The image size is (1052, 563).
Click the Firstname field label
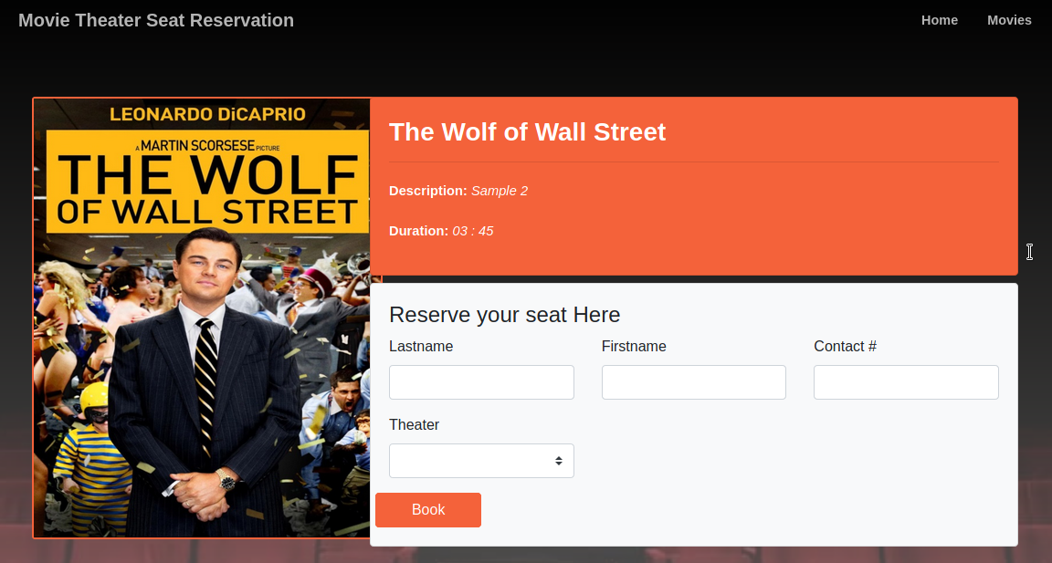click(634, 347)
